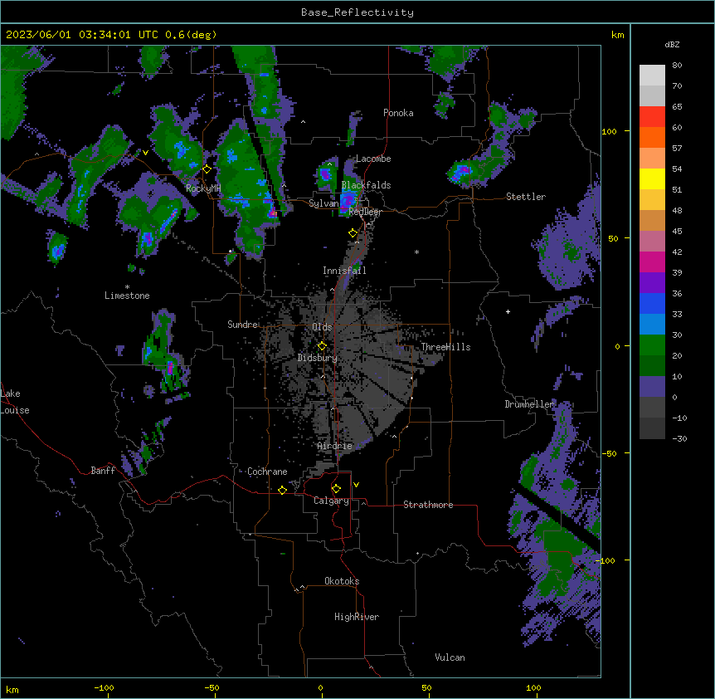Select the Banff label
Image resolution: width=715 pixels, height=699 pixels.
coord(103,471)
